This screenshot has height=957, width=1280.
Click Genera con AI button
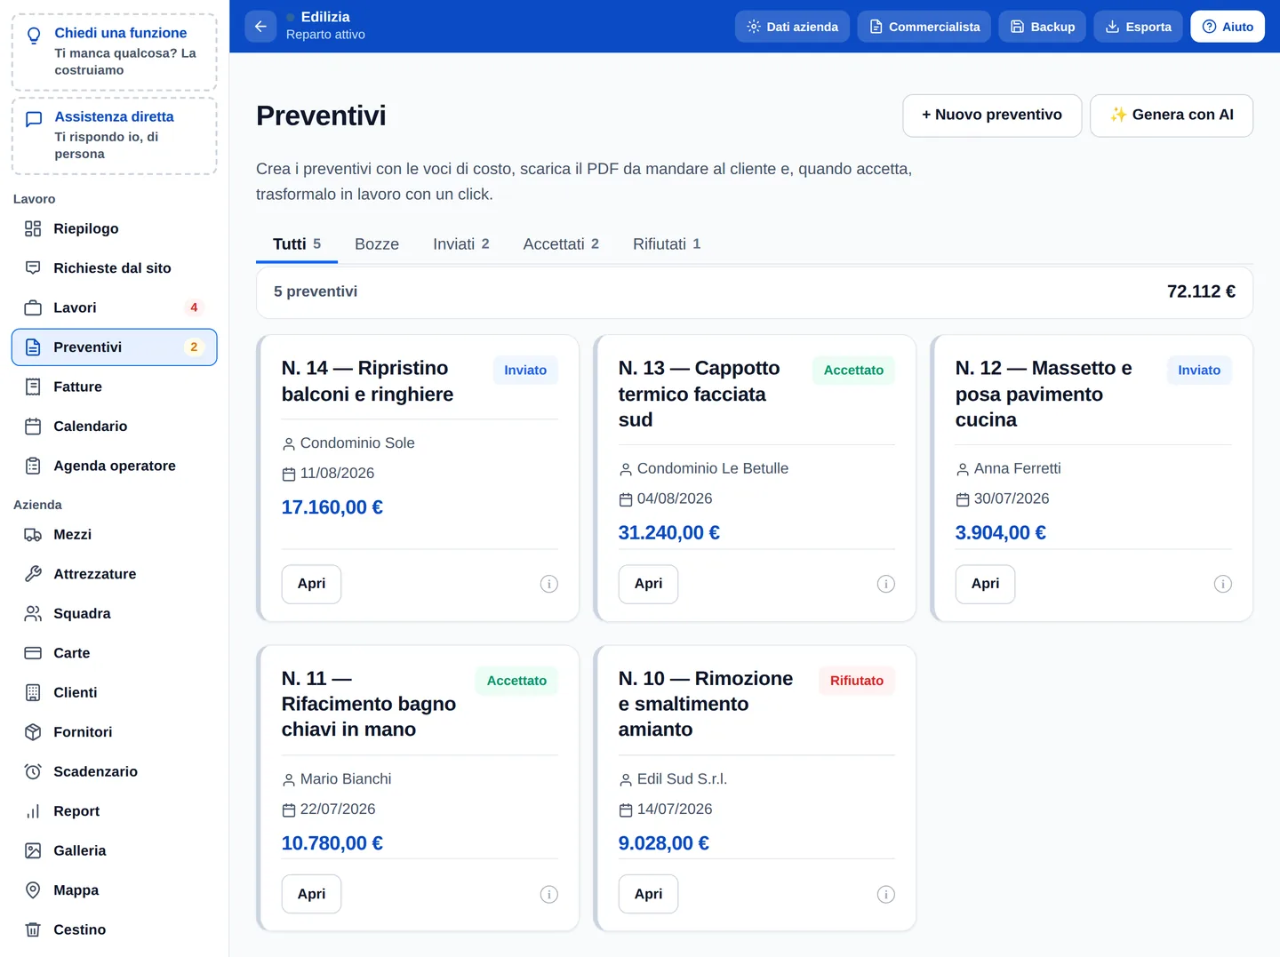[x=1172, y=116]
